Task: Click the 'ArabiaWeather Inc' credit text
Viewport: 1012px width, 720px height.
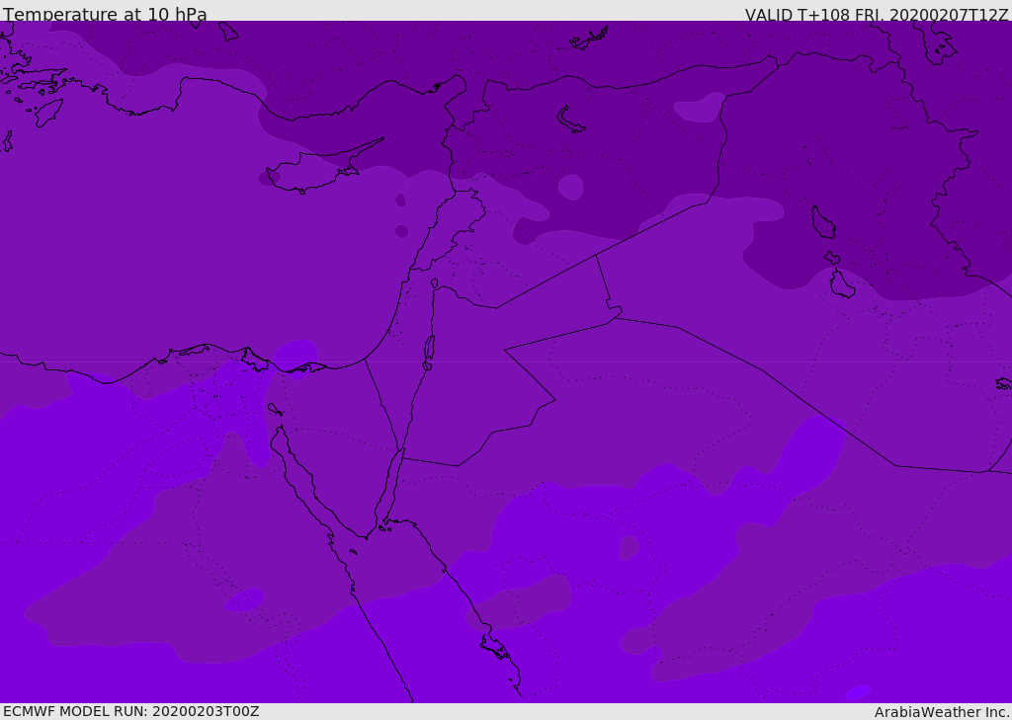Action: point(941,712)
